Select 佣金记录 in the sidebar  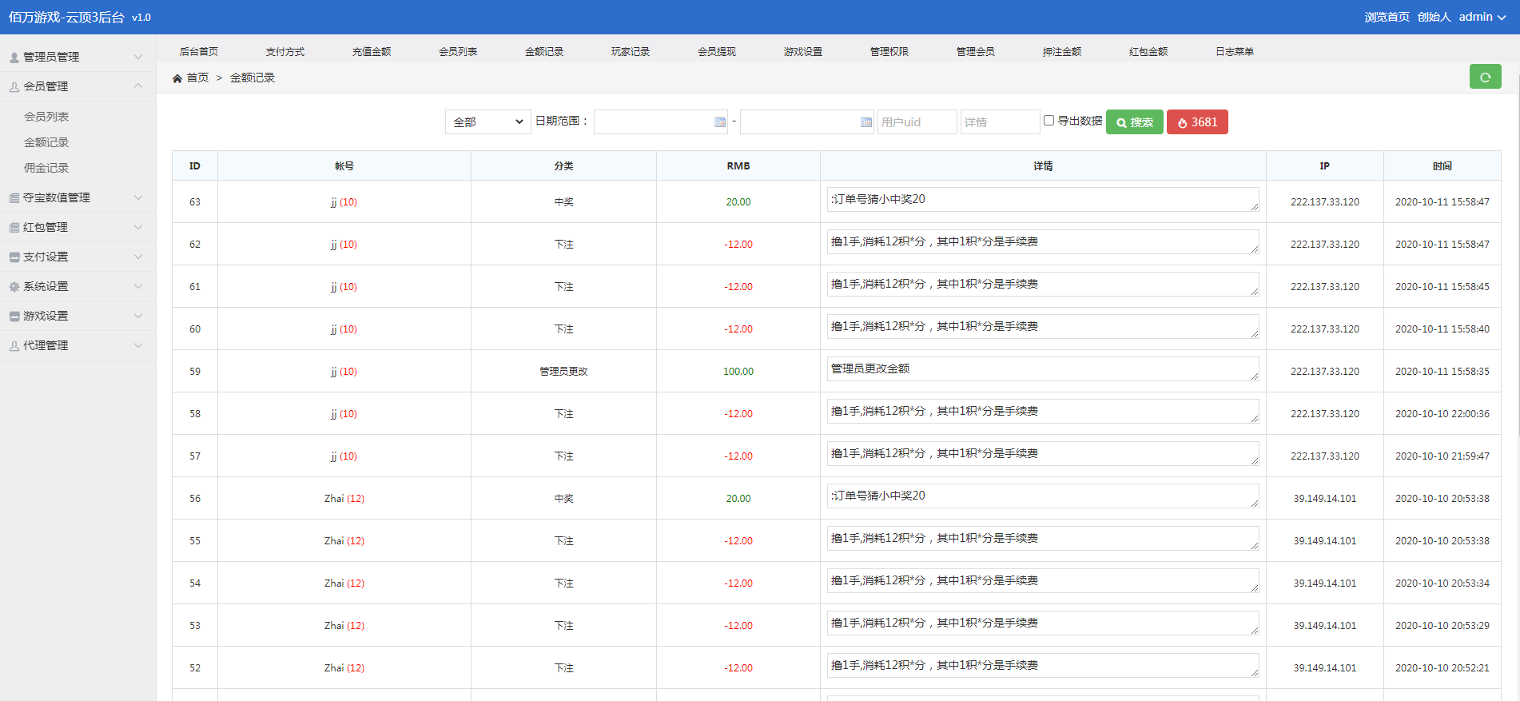(x=46, y=168)
